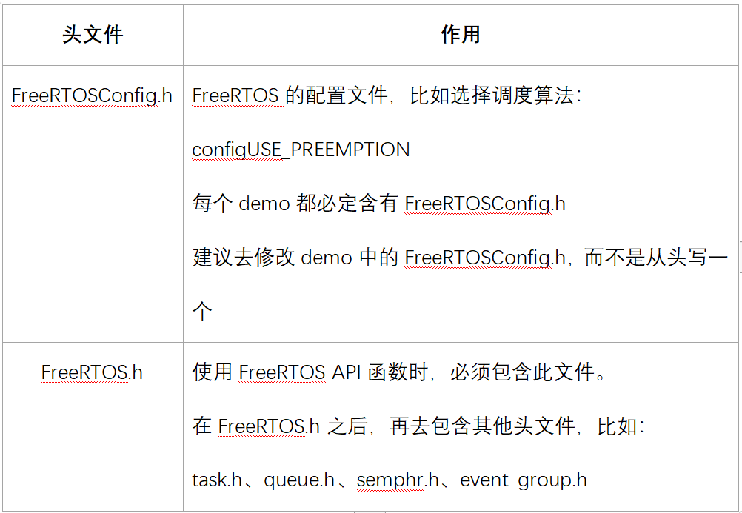Click the 作用 column header cell
Image resolution: width=742 pixels, height=513 pixels.
pyautogui.click(x=461, y=35)
